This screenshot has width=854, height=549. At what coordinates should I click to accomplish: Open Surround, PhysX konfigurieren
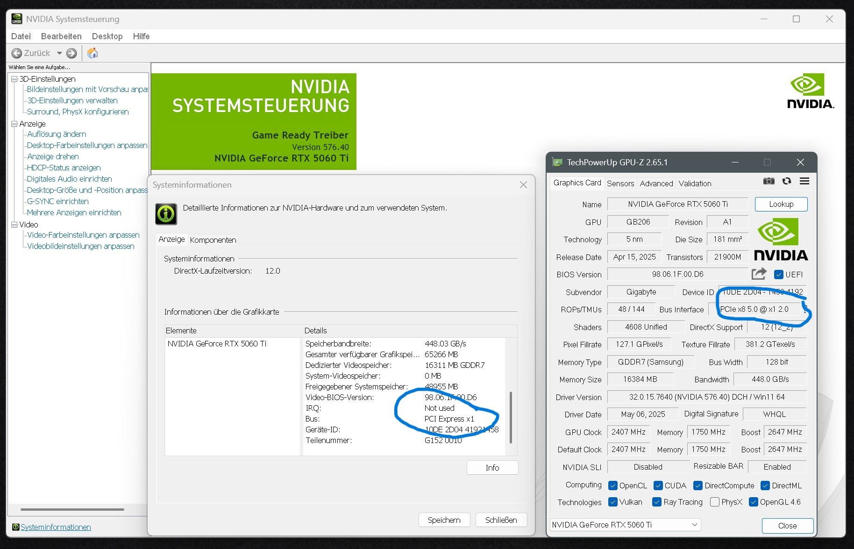[x=78, y=112]
